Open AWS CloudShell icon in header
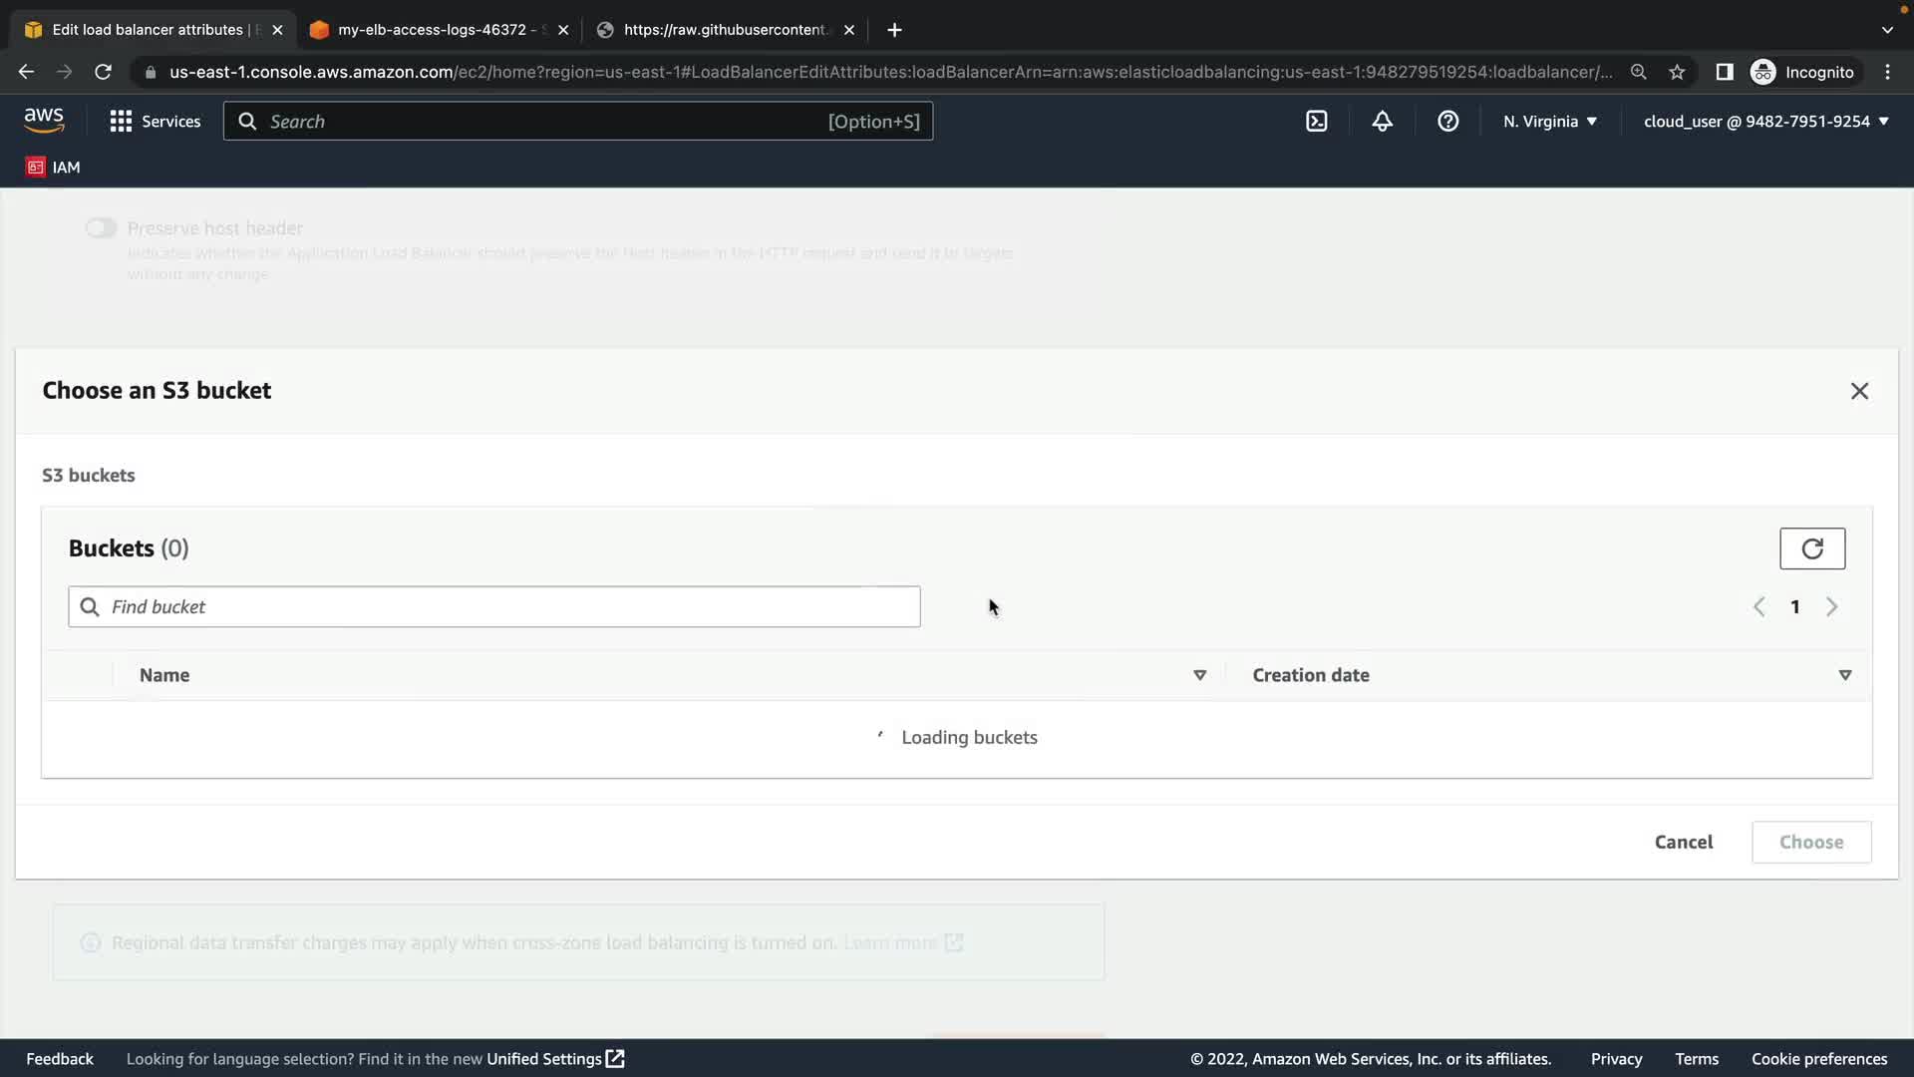 point(1316,122)
